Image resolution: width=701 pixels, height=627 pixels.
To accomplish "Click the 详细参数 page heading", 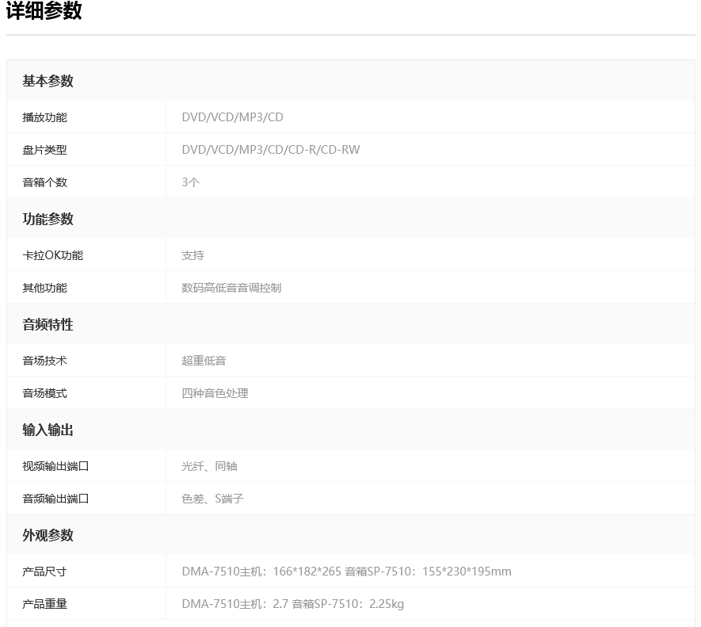I will (x=45, y=13).
